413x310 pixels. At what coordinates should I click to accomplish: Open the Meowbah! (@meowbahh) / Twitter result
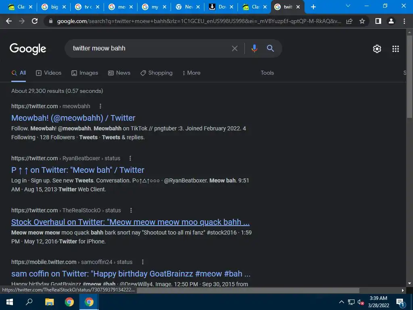click(73, 118)
